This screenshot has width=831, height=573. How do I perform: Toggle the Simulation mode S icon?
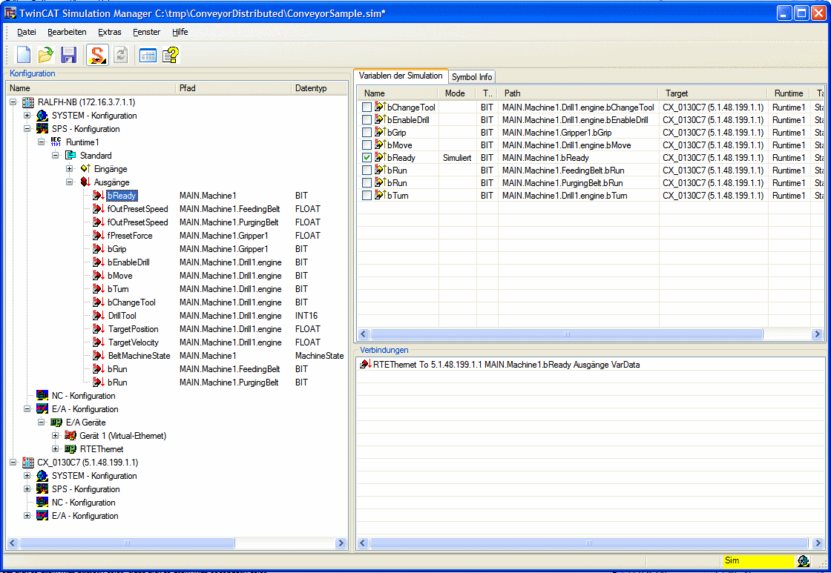click(97, 55)
